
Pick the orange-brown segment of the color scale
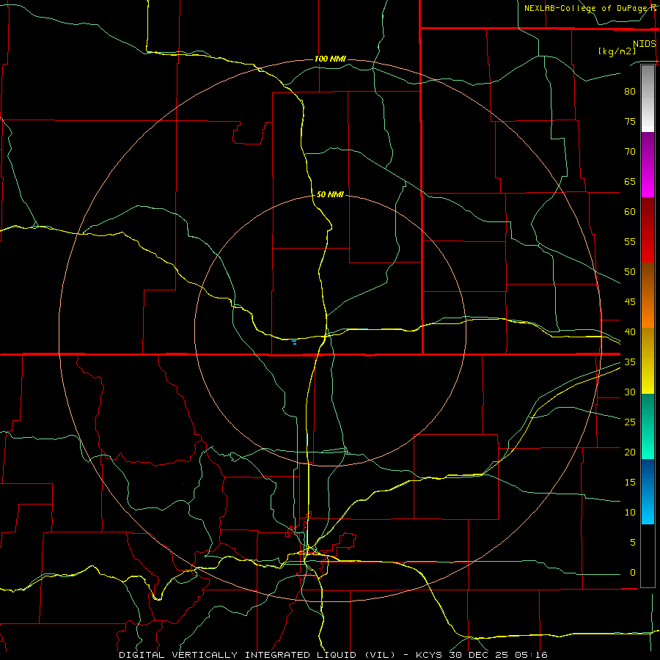pyautogui.click(x=648, y=296)
